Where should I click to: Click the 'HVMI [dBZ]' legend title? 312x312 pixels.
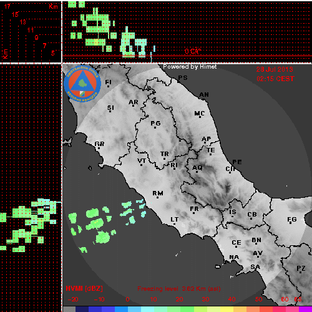(x=84, y=288)
